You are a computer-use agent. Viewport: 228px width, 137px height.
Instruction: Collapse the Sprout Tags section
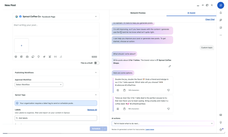[x=96, y=95]
